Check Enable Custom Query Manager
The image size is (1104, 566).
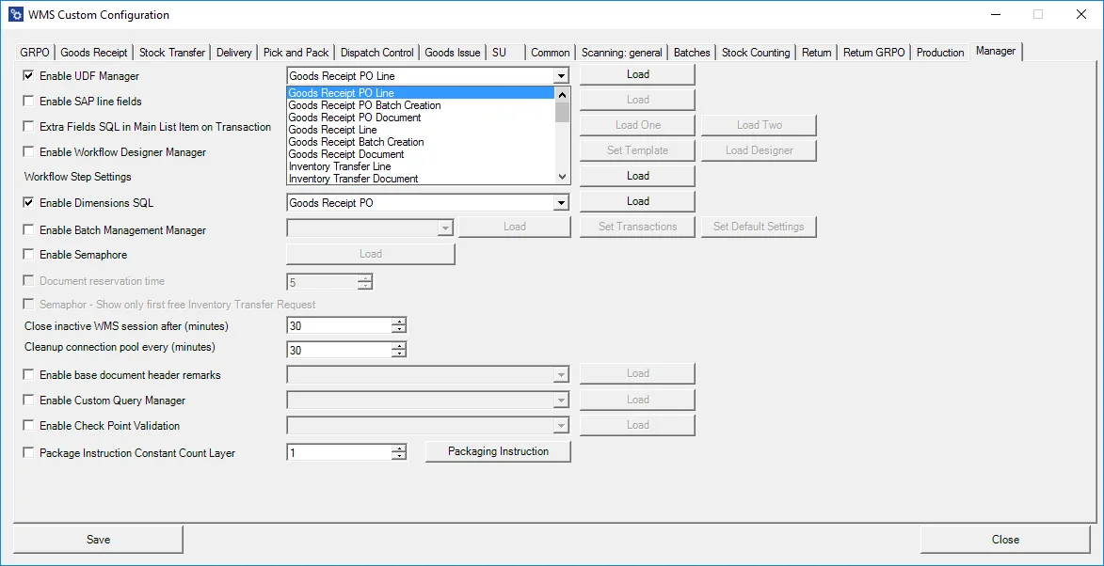coord(28,400)
